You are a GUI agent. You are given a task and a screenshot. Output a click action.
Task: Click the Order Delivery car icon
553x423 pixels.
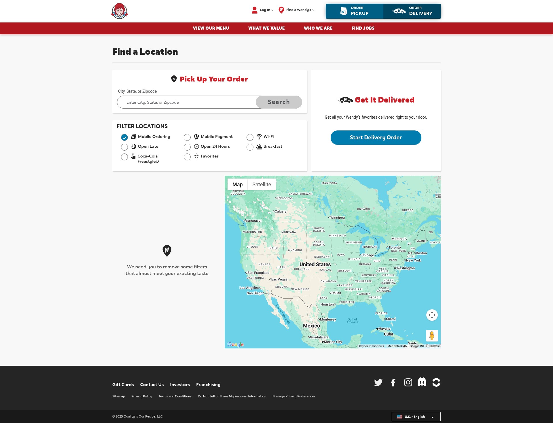click(x=399, y=11)
